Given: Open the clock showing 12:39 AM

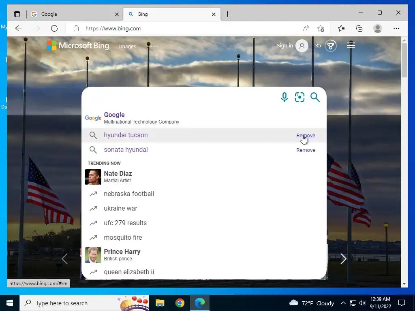Looking at the screenshot, I should (380, 303).
